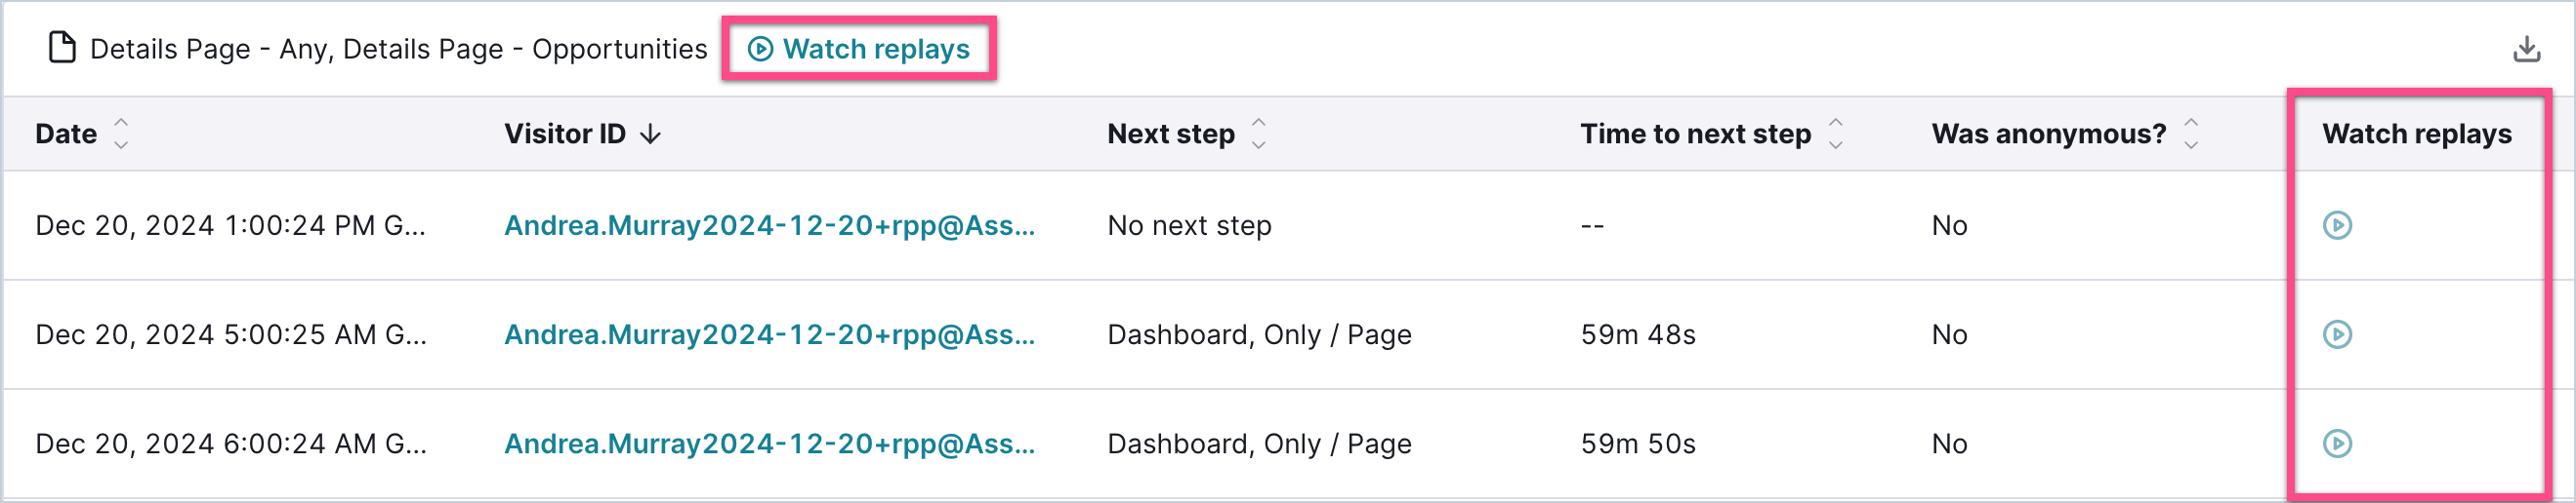Click the 59m 50s time cell
Screen dimensions: 2576x503
[1638, 444]
